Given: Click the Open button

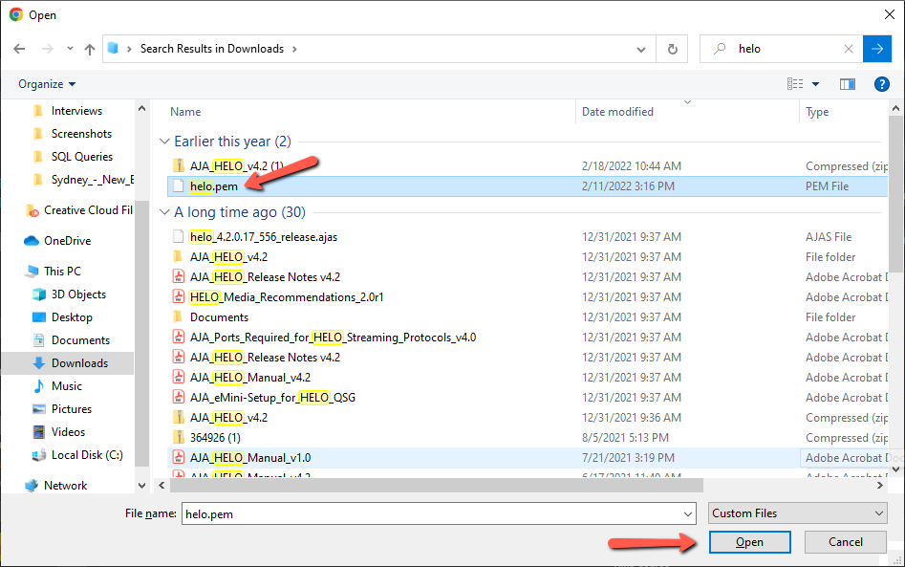Looking at the screenshot, I should click(750, 542).
